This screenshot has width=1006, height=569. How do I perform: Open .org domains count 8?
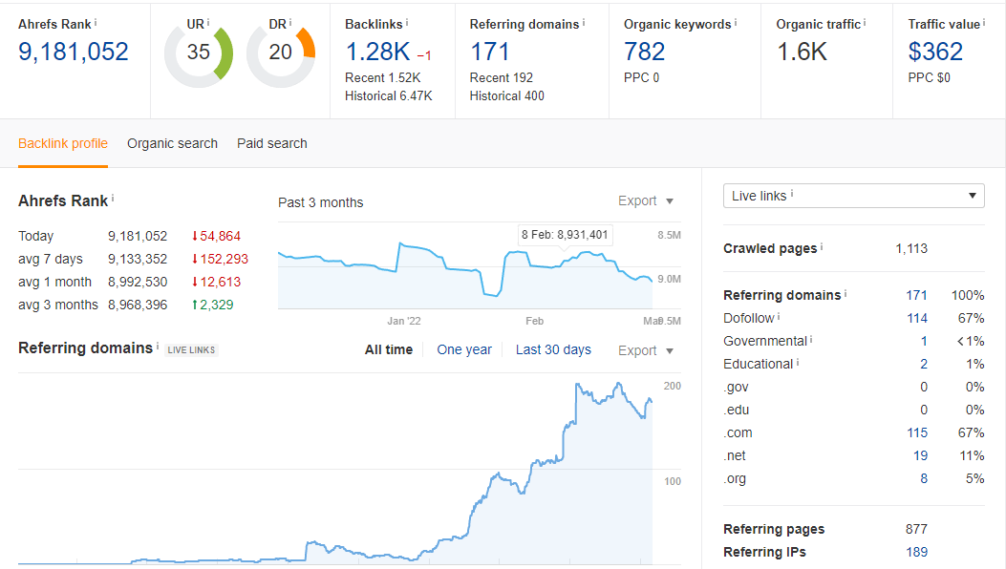tap(924, 478)
